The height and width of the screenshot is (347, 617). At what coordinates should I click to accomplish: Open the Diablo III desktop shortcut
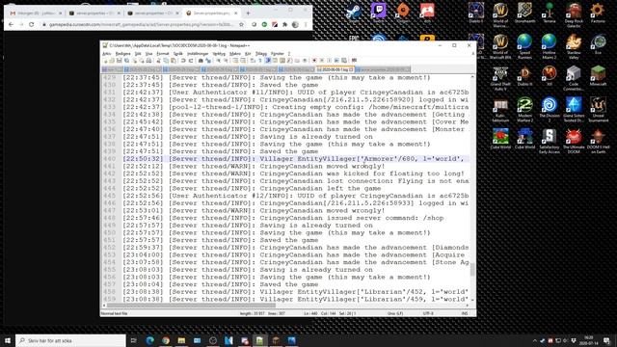[524, 76]
